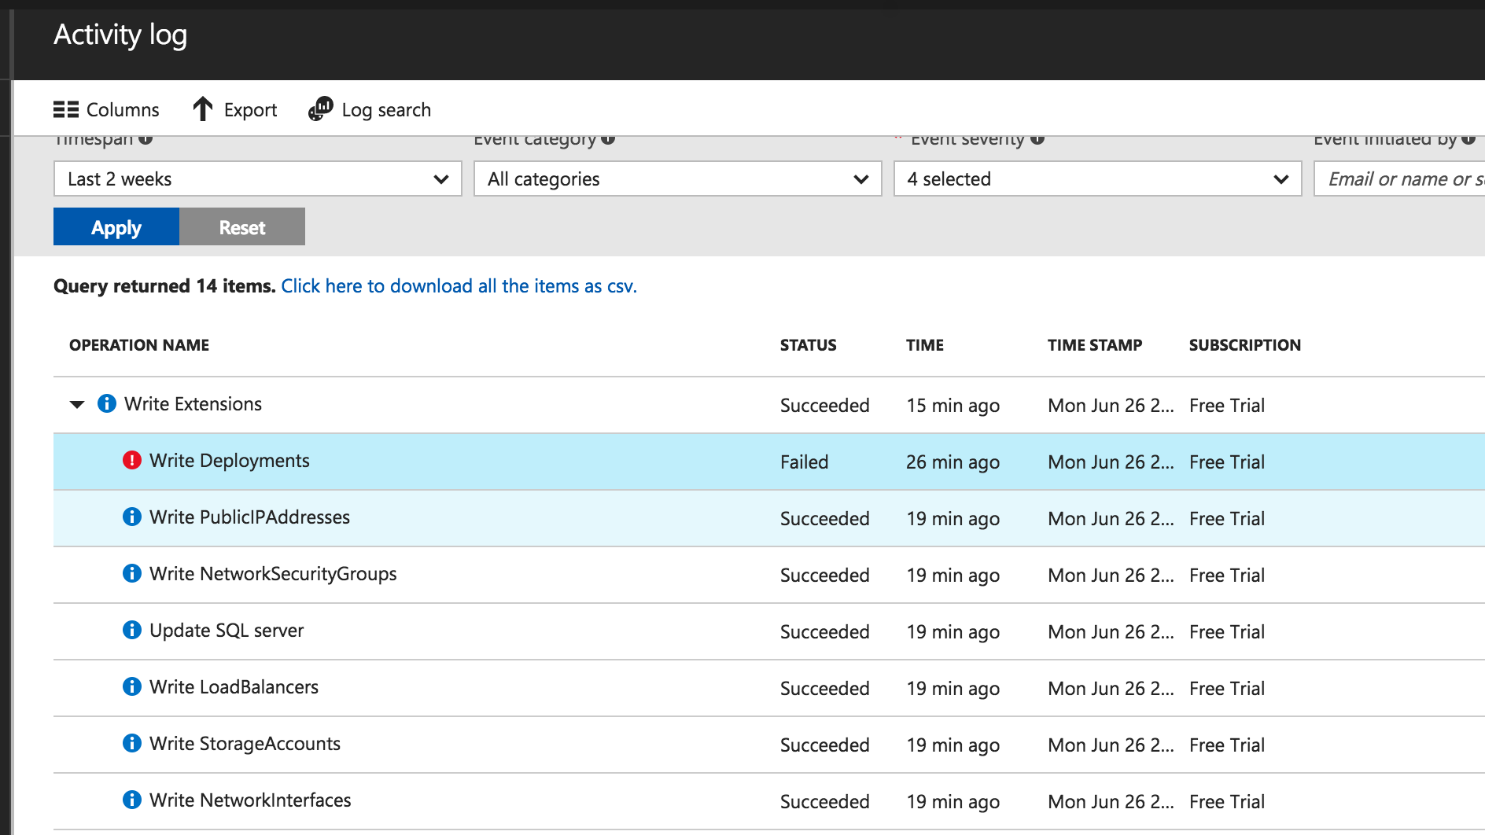The image size is (1485, 835).
Task: Sort by the OPERATION NAME column header
Action: pyautogui.click(x=138, y=344)
